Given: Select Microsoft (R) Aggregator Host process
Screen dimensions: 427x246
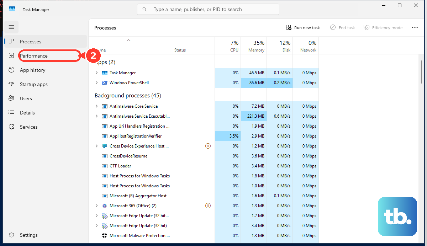Looking at the screenshot, I should pos(204,196).
